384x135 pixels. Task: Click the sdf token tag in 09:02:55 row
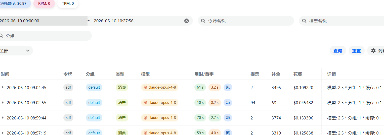[68, 103]
